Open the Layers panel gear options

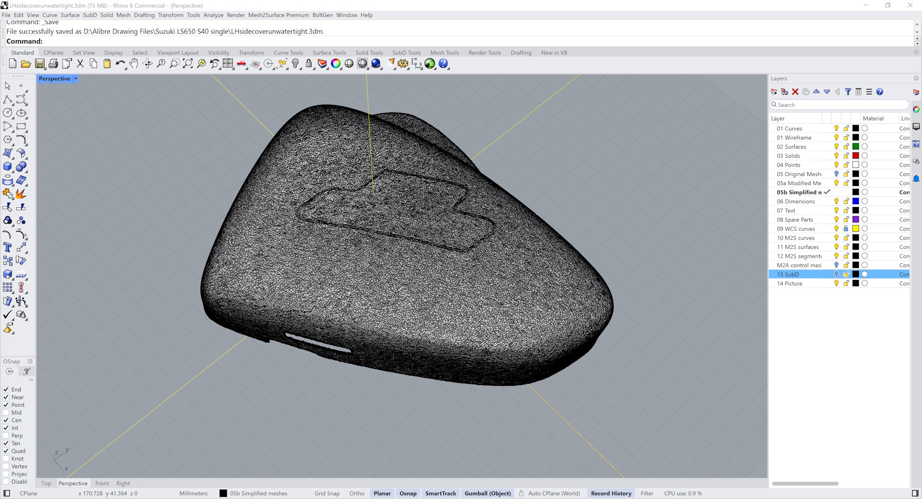pyautogui.click(x=916, y=78)
